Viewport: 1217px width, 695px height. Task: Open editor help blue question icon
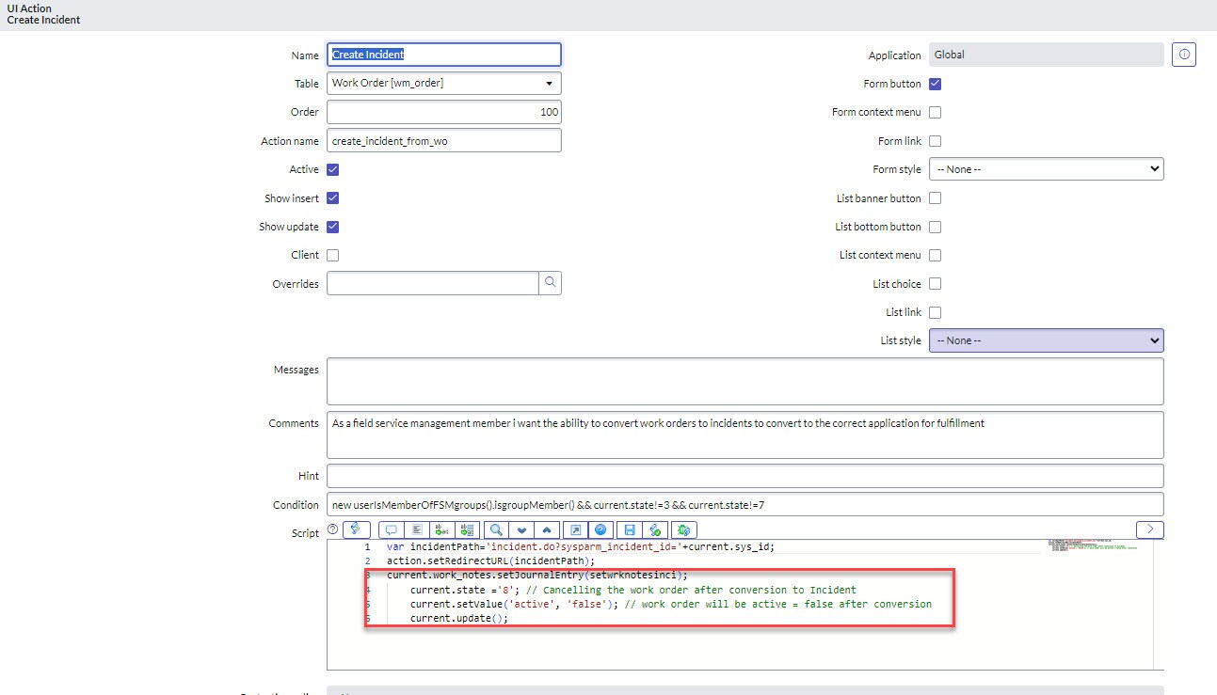(600, 529)
